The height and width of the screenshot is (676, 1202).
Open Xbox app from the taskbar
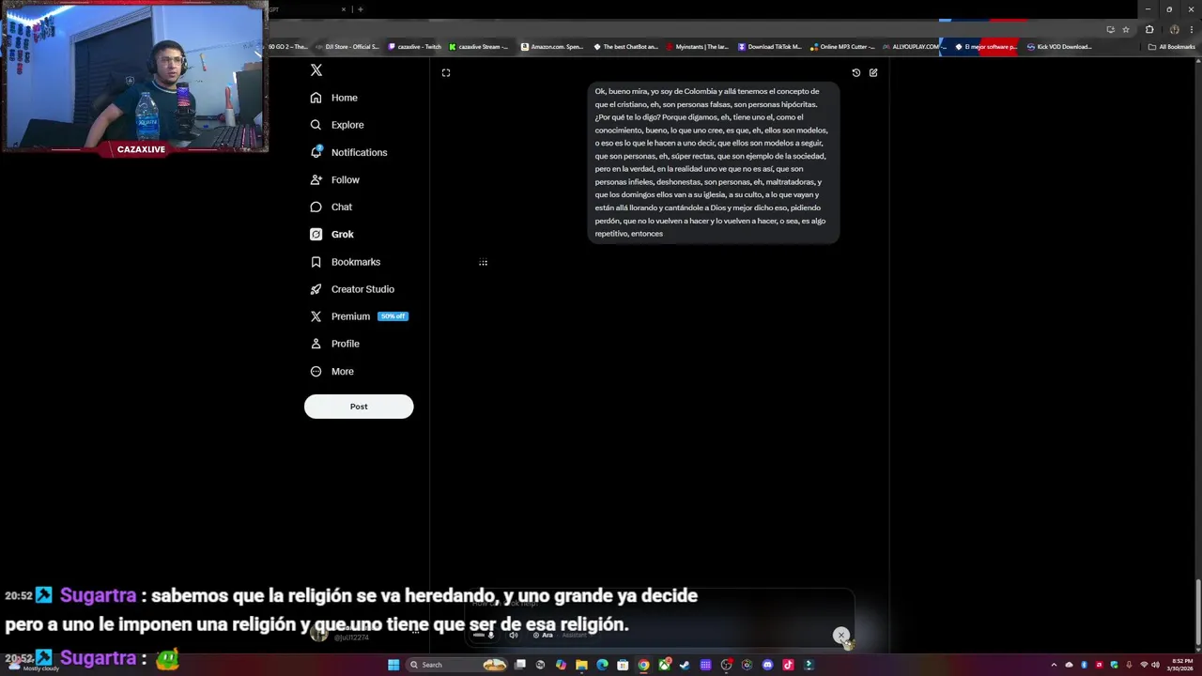[664, 665]
